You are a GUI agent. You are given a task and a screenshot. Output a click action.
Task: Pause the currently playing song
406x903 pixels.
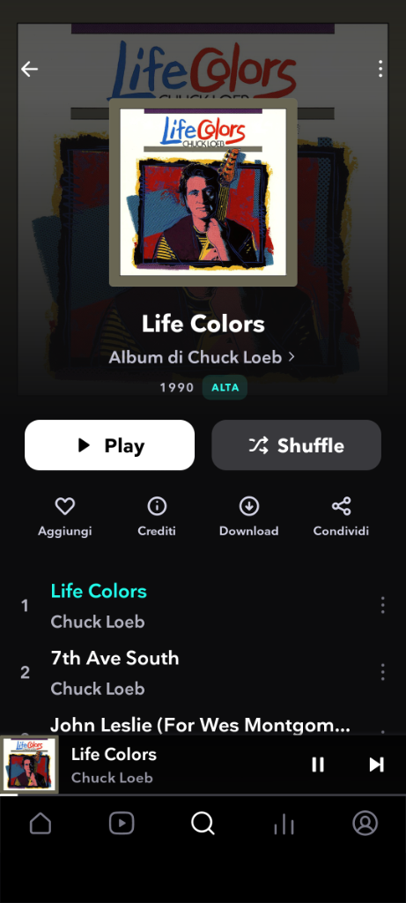318,765
